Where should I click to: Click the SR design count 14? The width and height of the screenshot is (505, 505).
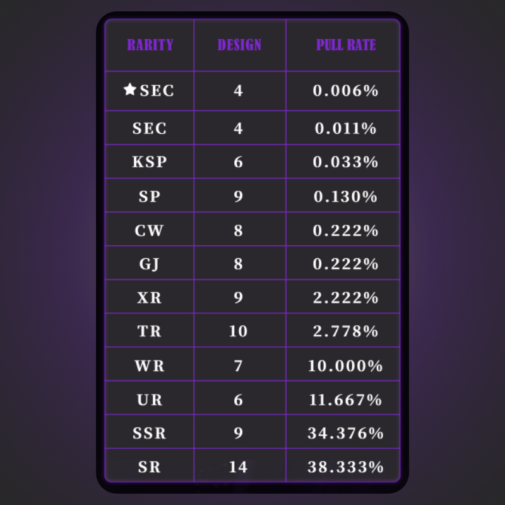tap(238, 466)
